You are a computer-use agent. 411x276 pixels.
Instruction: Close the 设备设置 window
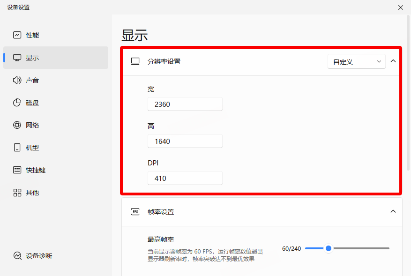[400, 7]
